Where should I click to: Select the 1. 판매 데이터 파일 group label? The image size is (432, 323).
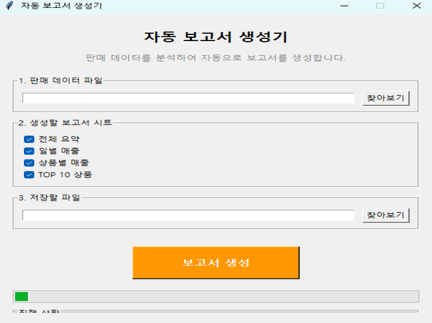click(x=61, y=81)
